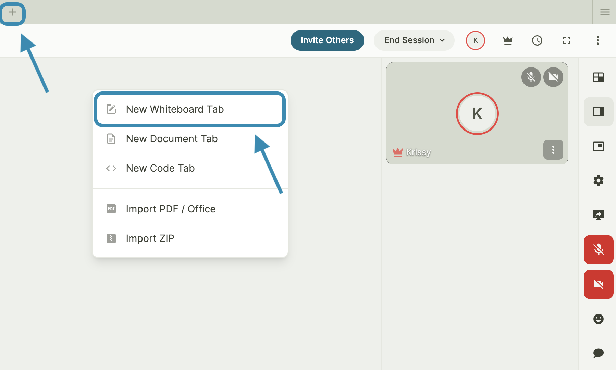Open the chat bubble panel
Viewport: 616px width, 370px height.
tap(598, 353)
